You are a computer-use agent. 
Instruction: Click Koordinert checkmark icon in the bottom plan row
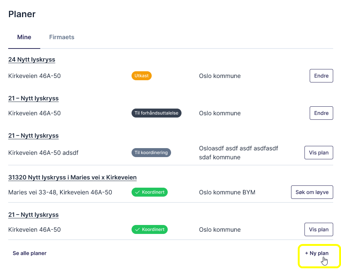click(x=138, y=229)
